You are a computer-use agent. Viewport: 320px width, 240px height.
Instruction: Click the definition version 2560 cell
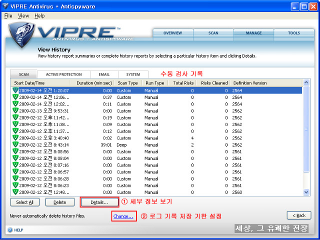(x=237, y=192)
